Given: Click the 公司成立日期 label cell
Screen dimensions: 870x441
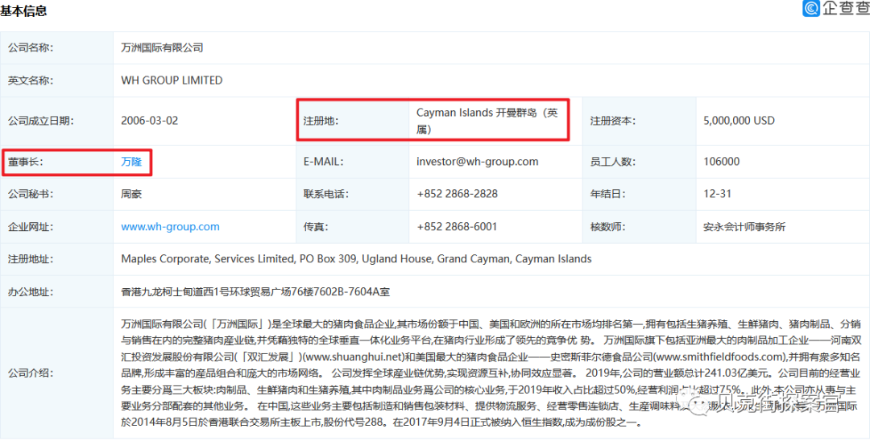Looking at the screenshot, I should tap(56, 121).
